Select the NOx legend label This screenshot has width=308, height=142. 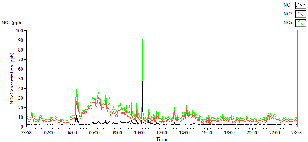[288, 23]
